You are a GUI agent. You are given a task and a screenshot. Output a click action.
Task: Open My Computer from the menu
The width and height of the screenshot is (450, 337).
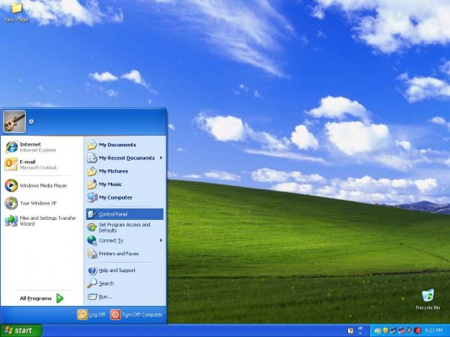coord(125,197)
